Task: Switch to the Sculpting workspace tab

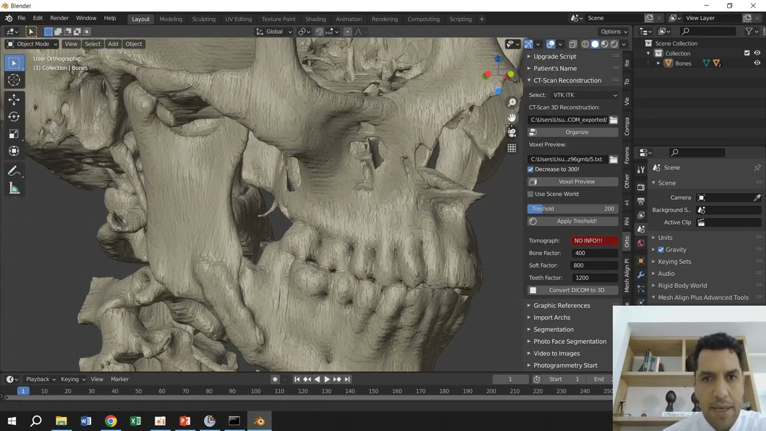Action: point(203,19)
